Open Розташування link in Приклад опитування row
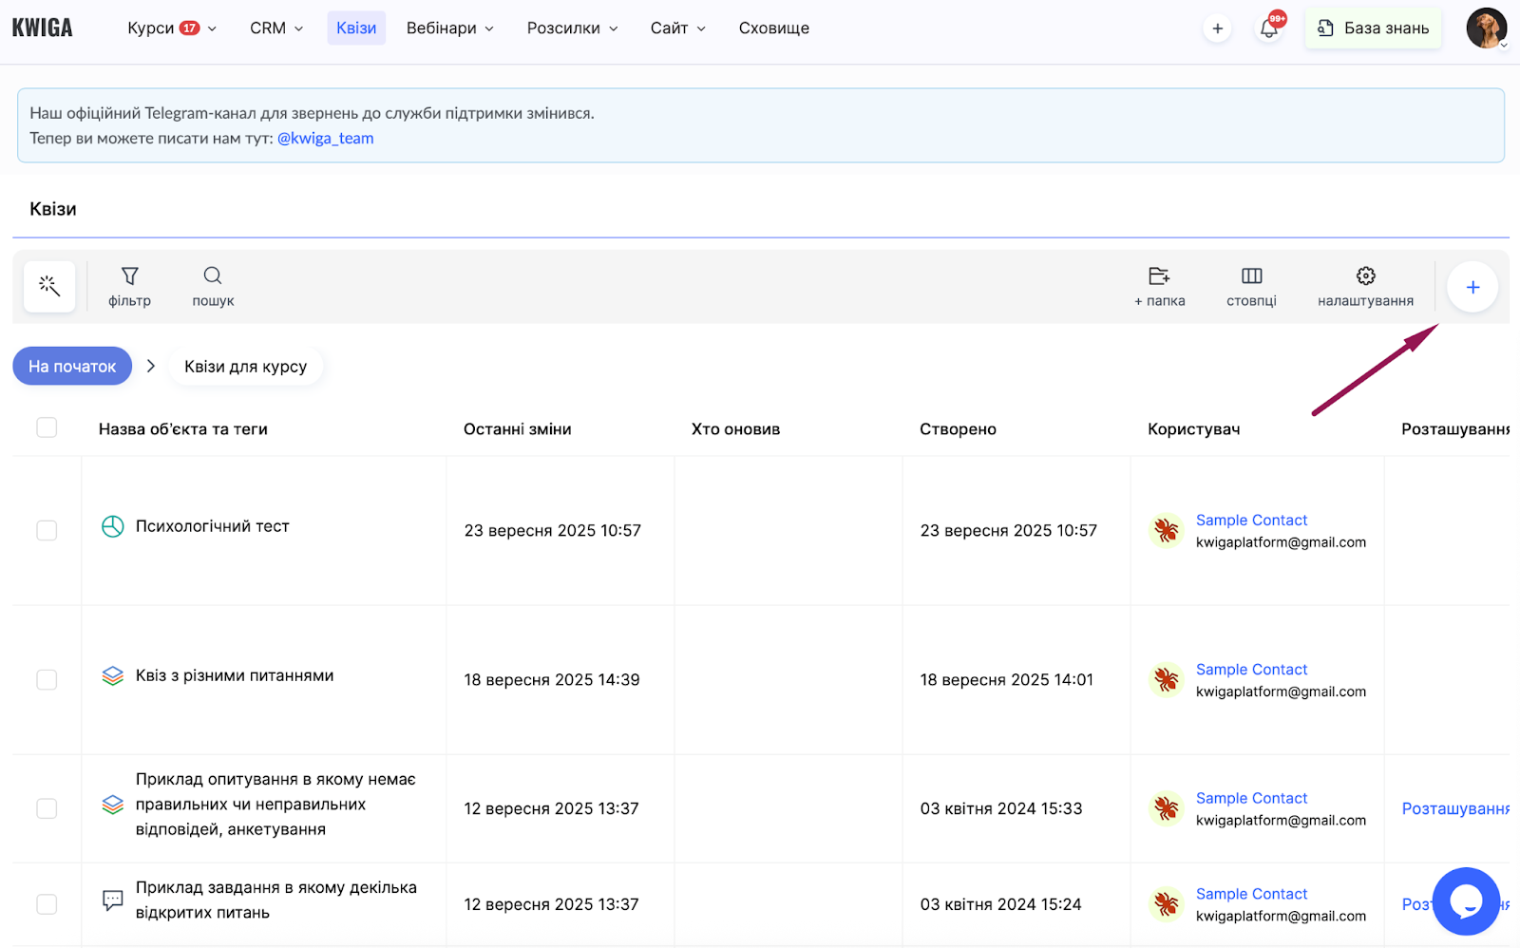Viewport: 1520px width, 948px height. click(1455, 808)
